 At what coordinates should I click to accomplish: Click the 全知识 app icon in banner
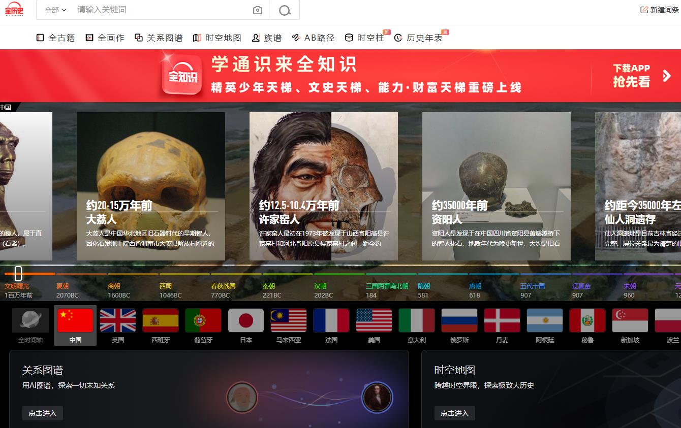pos(182,75)
